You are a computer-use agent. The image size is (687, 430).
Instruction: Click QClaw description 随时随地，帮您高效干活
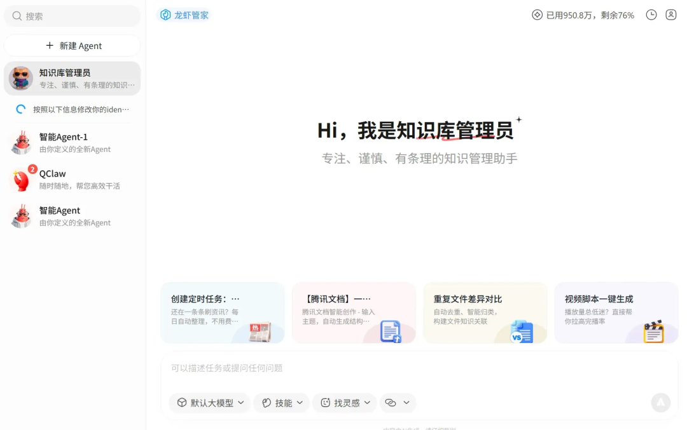click(x=80, y=186)
